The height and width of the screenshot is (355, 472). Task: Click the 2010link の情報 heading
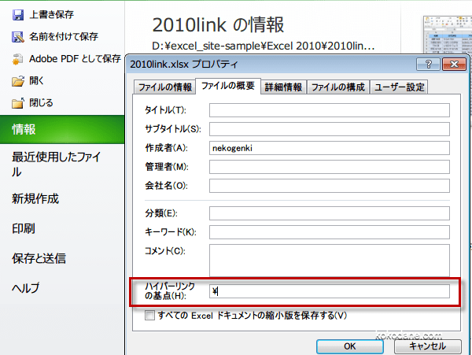[218, 25]
